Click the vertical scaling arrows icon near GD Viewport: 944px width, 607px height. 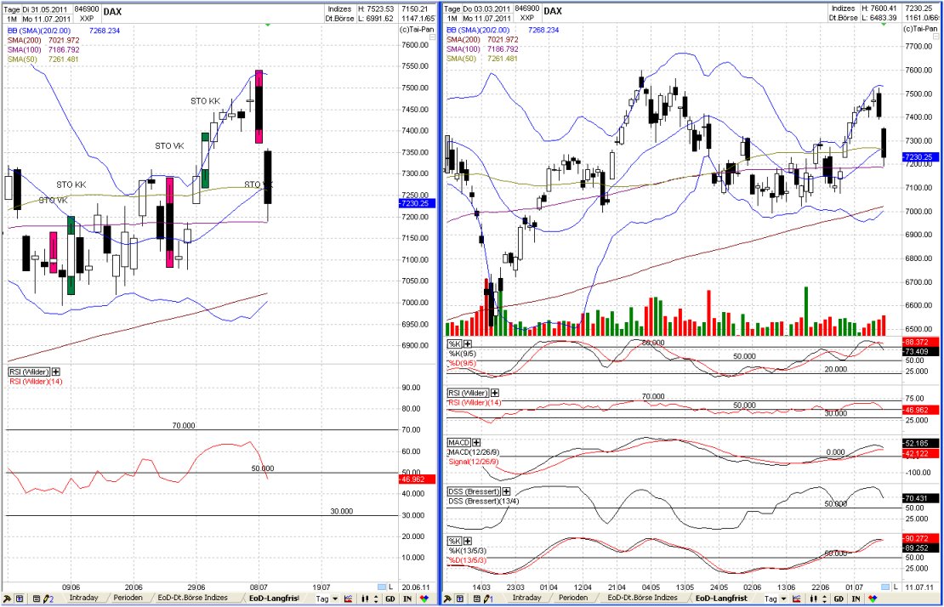(x=375, y=597)
